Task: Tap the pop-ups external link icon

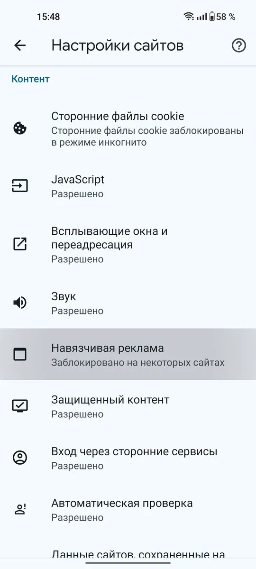Action: pyautogui.click(x=20, y=244)
